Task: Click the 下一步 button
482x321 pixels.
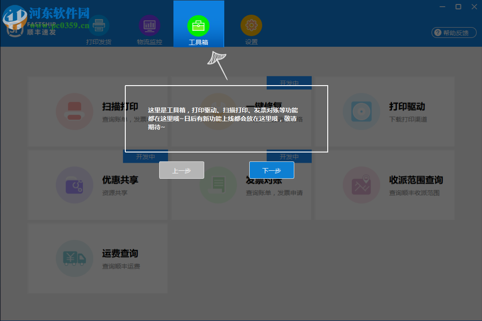Action: pyautogui.click(x=272, y=170)
